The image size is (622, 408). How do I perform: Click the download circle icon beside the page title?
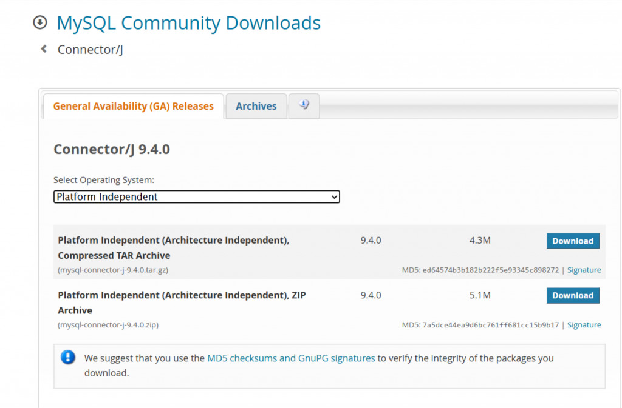39,22
